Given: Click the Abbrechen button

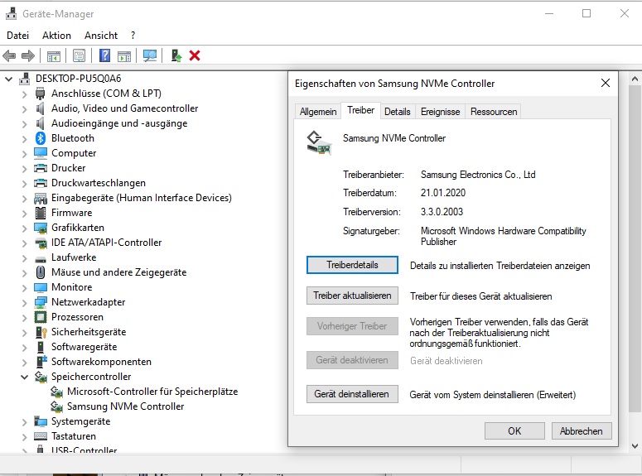Looking at the screenshot, I should tap(582, 431).
